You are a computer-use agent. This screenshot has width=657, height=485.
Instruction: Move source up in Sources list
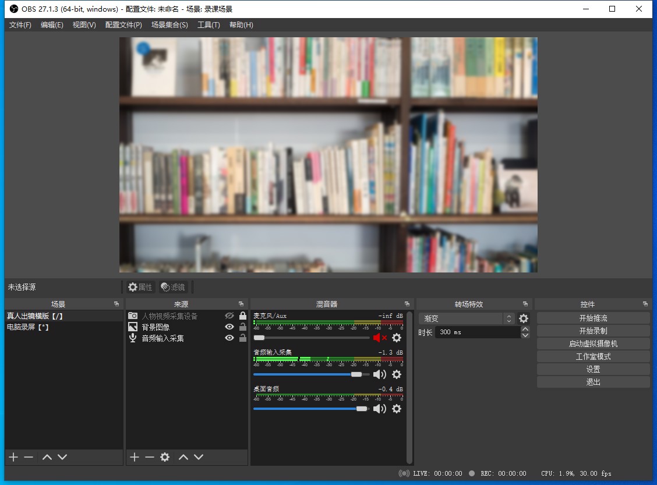183,457
